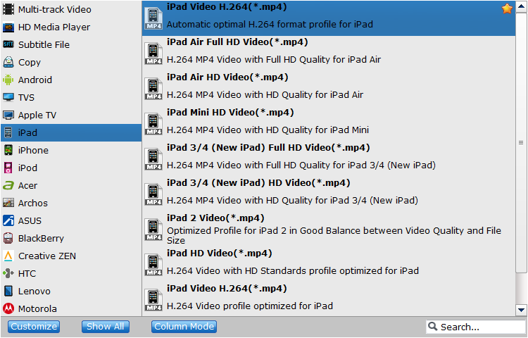Click the search magnifier icon
The width and height of the screenshot is (528, 338).
click(433, 326)
